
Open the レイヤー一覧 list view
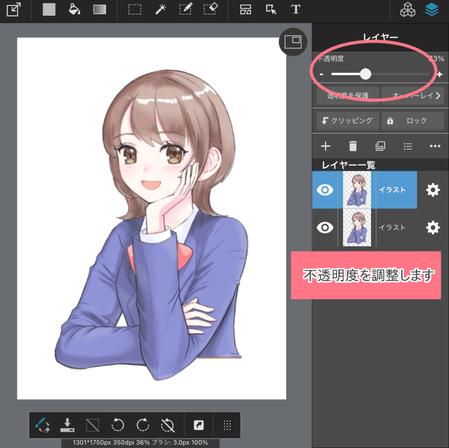tap(408, 146)
